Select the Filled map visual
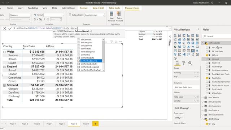The width and height of the screenshot is (231, 130). click(x=179, y=47)
